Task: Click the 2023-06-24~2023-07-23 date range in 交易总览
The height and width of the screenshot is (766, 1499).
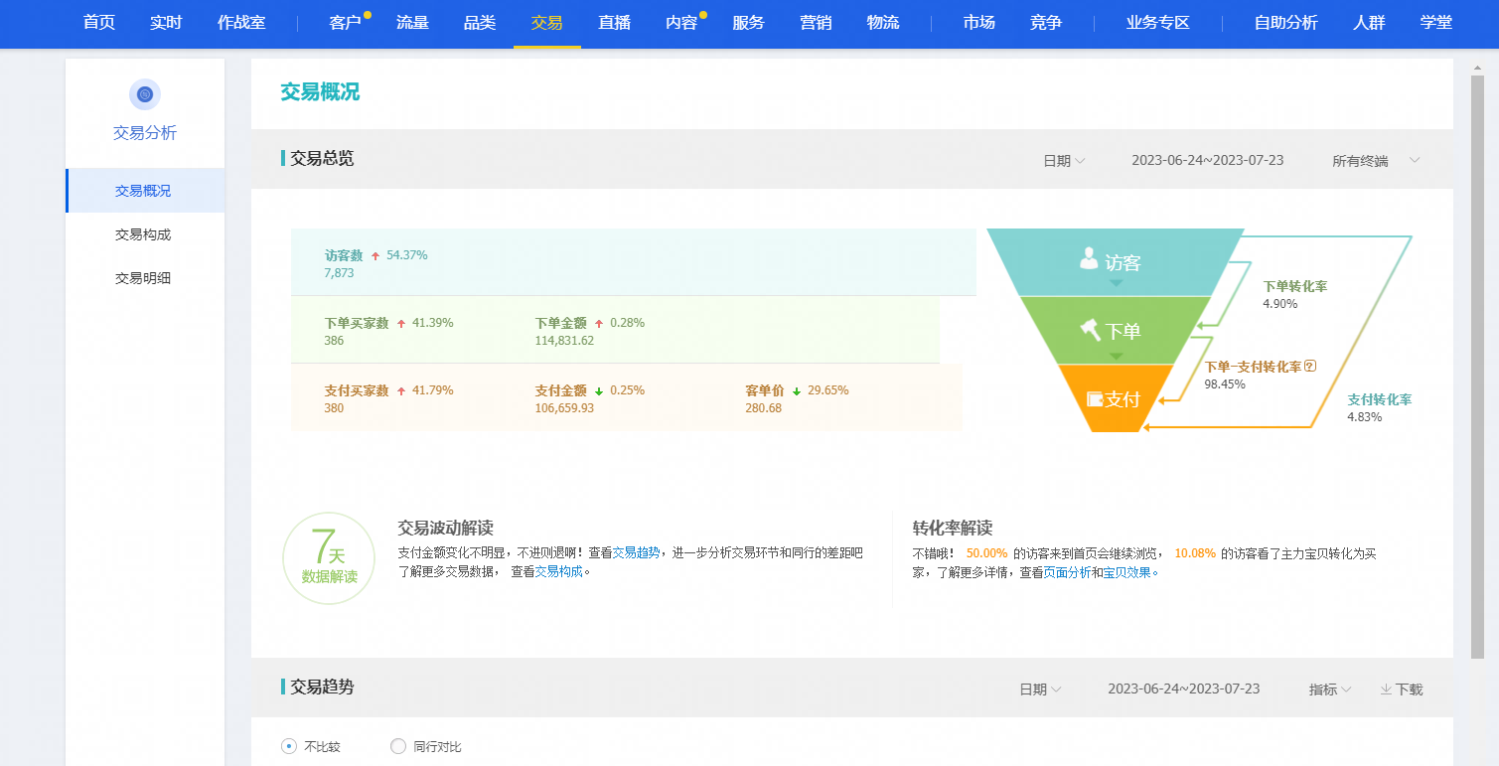Action: pyautogui.click(x=1207, y=160)
